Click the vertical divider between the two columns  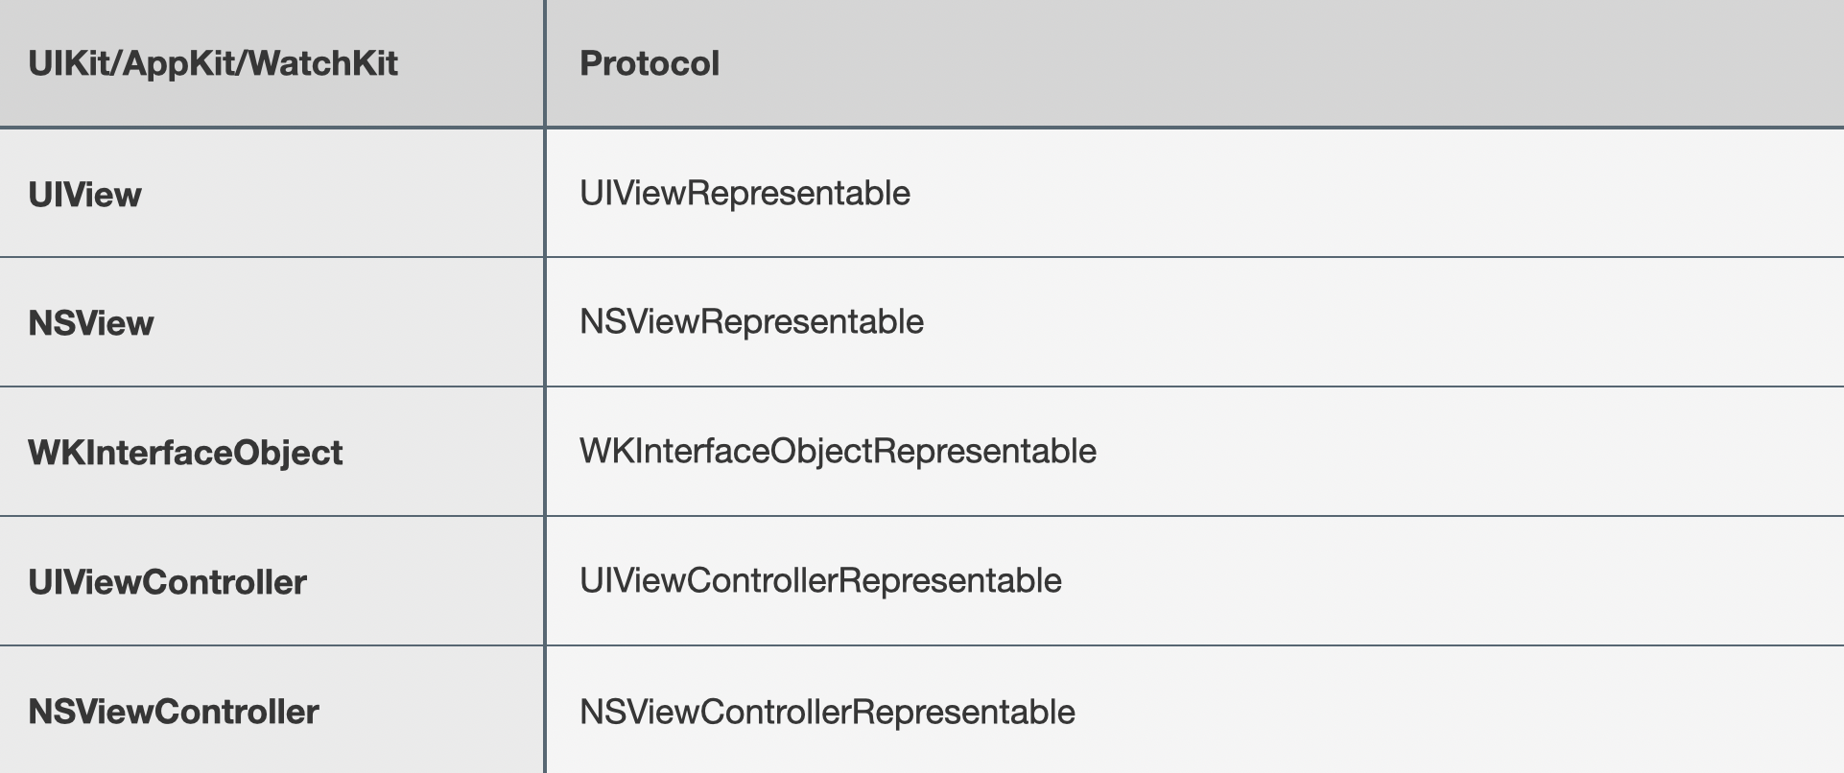tap(544, 384)
